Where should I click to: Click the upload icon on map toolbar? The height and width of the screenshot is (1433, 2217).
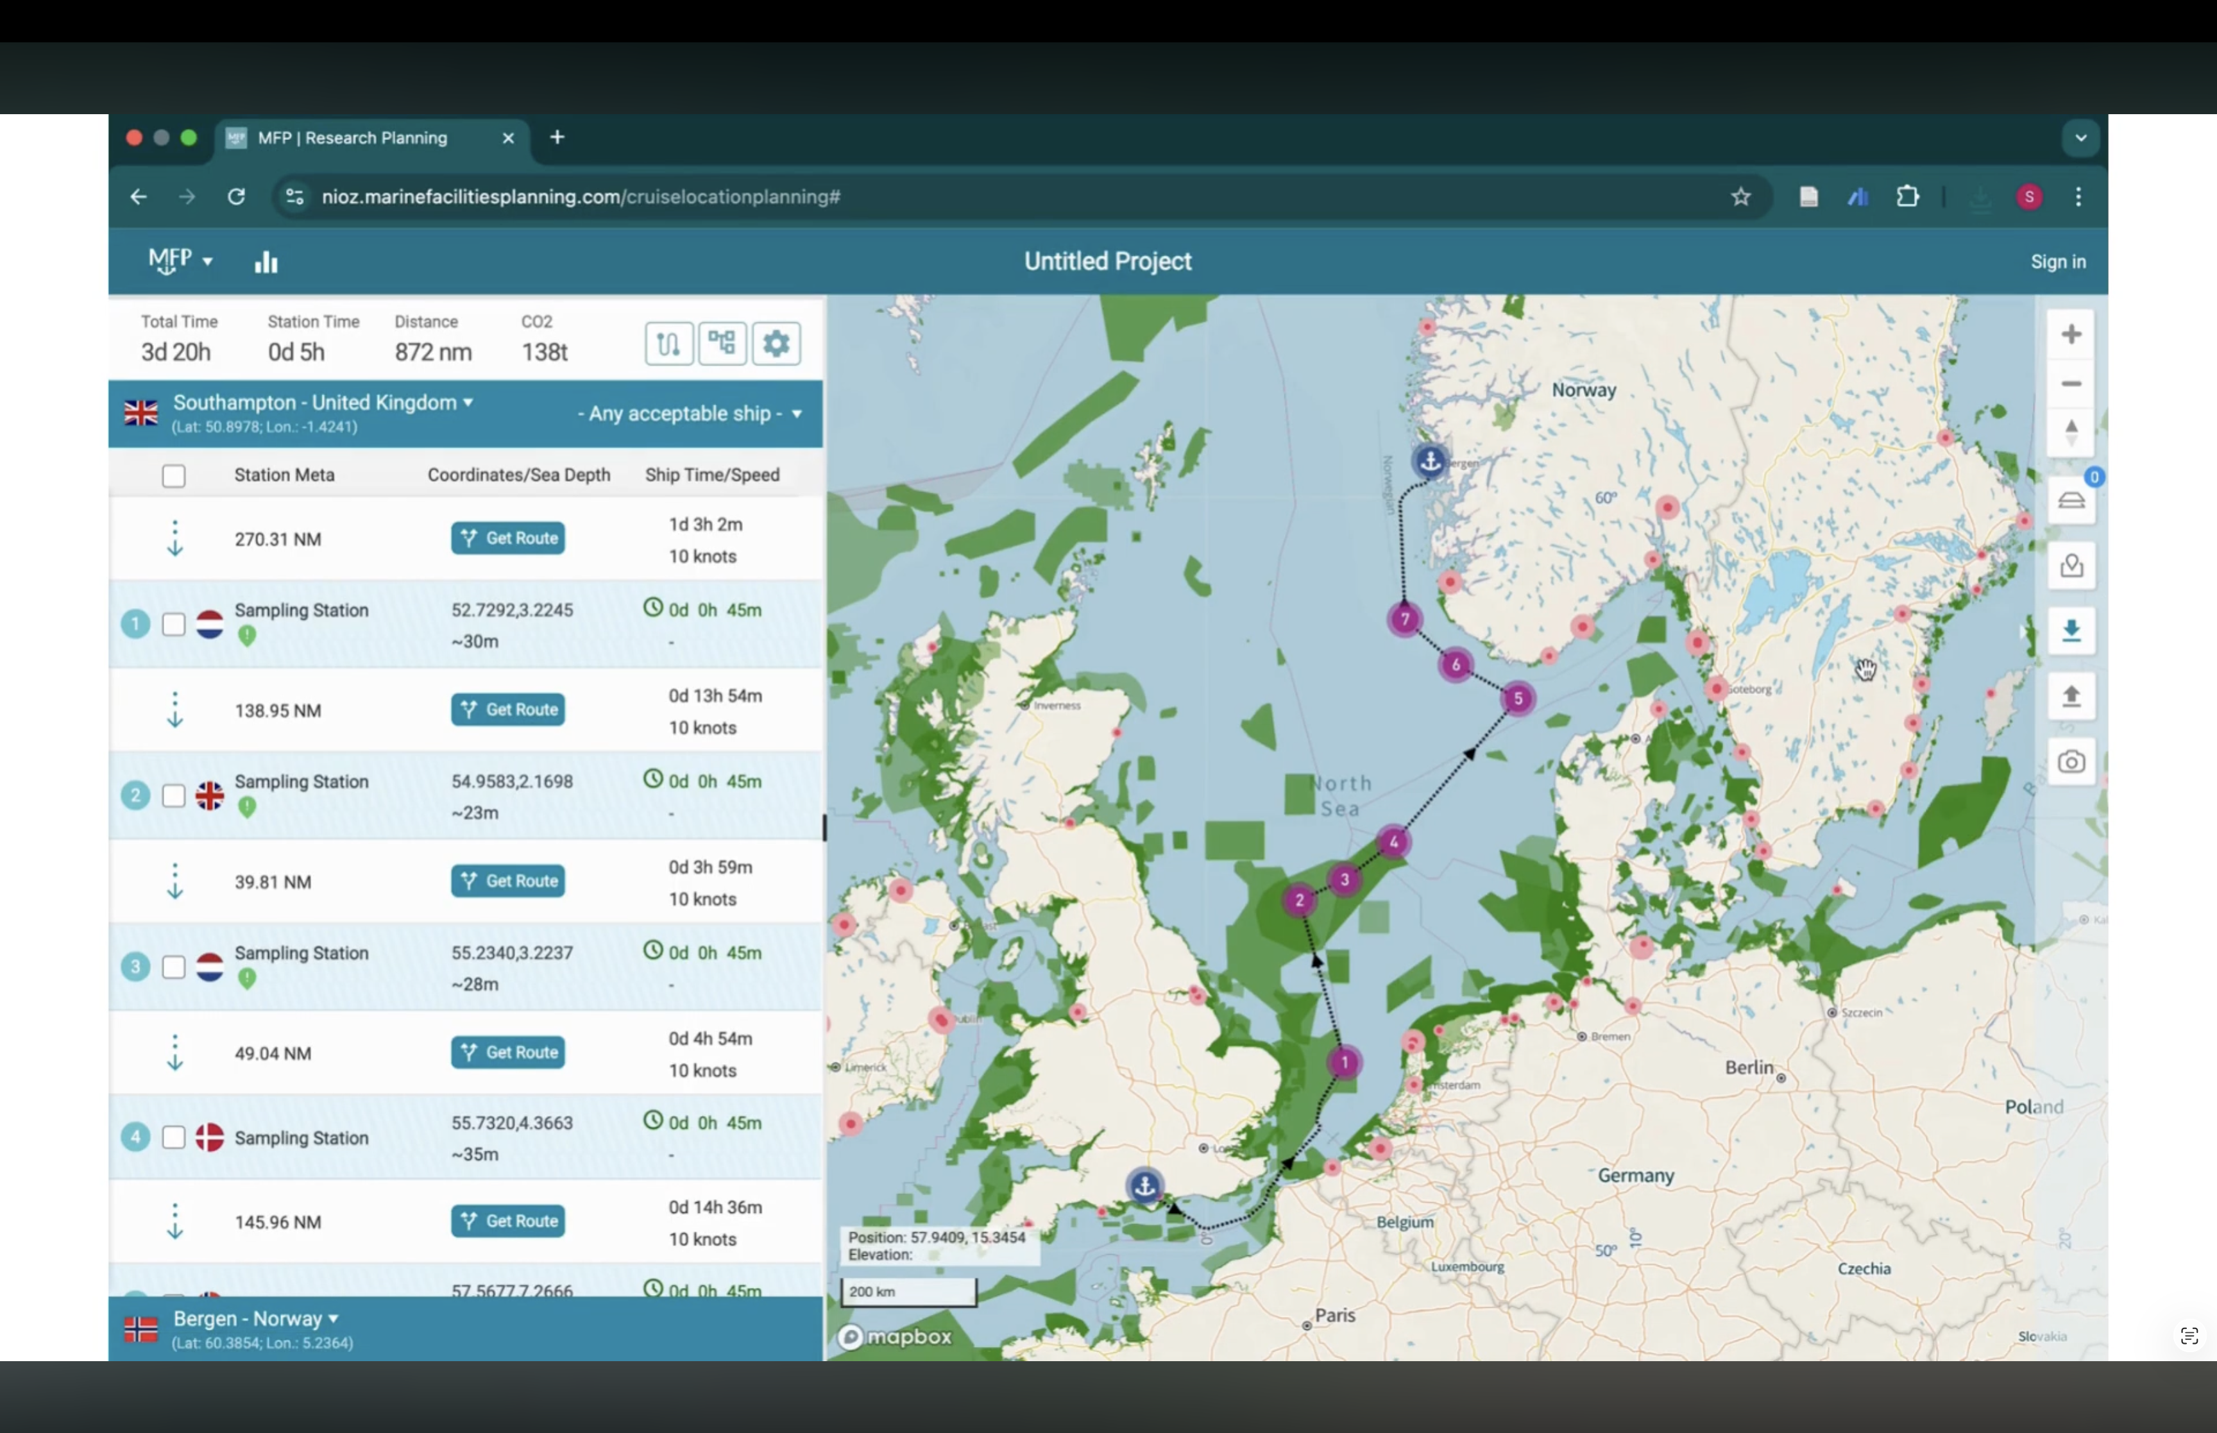click(2071, 696)
